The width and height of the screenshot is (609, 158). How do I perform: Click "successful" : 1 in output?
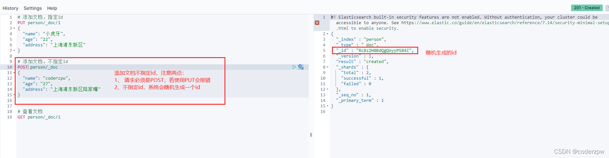pos(362,78)
